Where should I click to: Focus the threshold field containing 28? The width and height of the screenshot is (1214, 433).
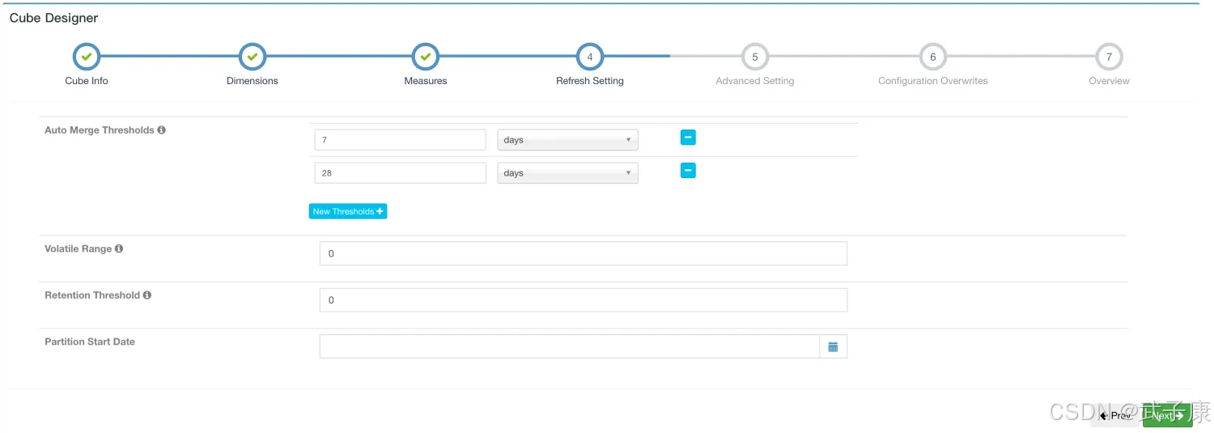[x=401, y=173]
